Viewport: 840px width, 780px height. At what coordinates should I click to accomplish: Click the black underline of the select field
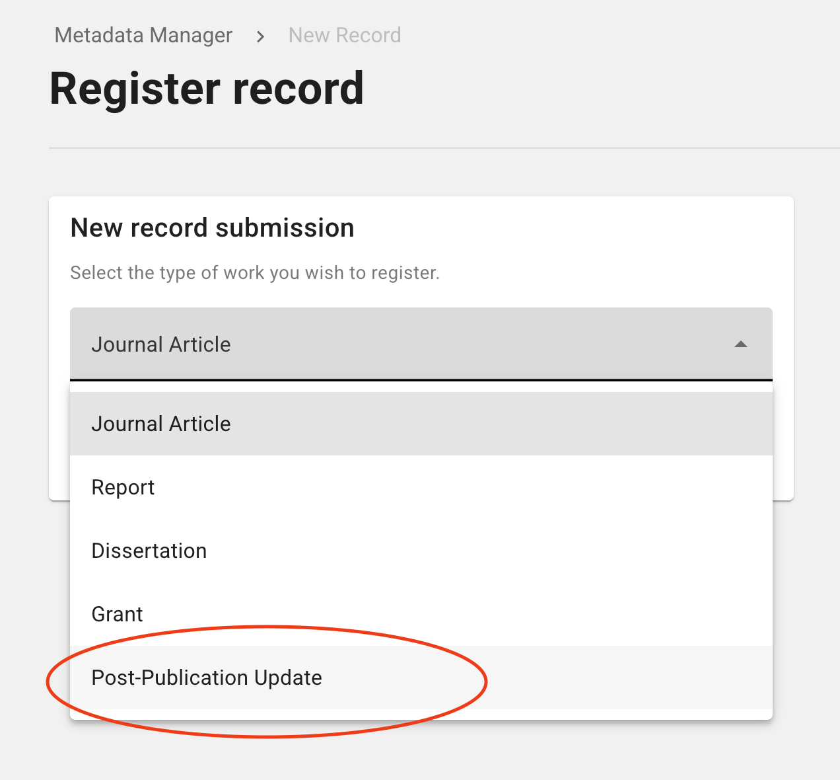[x=421, y=380]
